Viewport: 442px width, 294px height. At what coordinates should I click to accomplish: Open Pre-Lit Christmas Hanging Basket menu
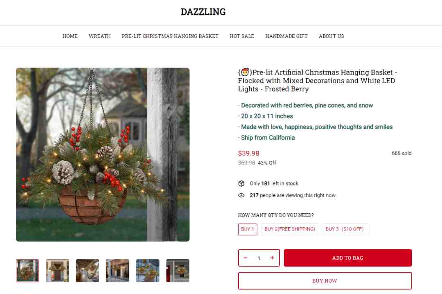pos(170,36)
